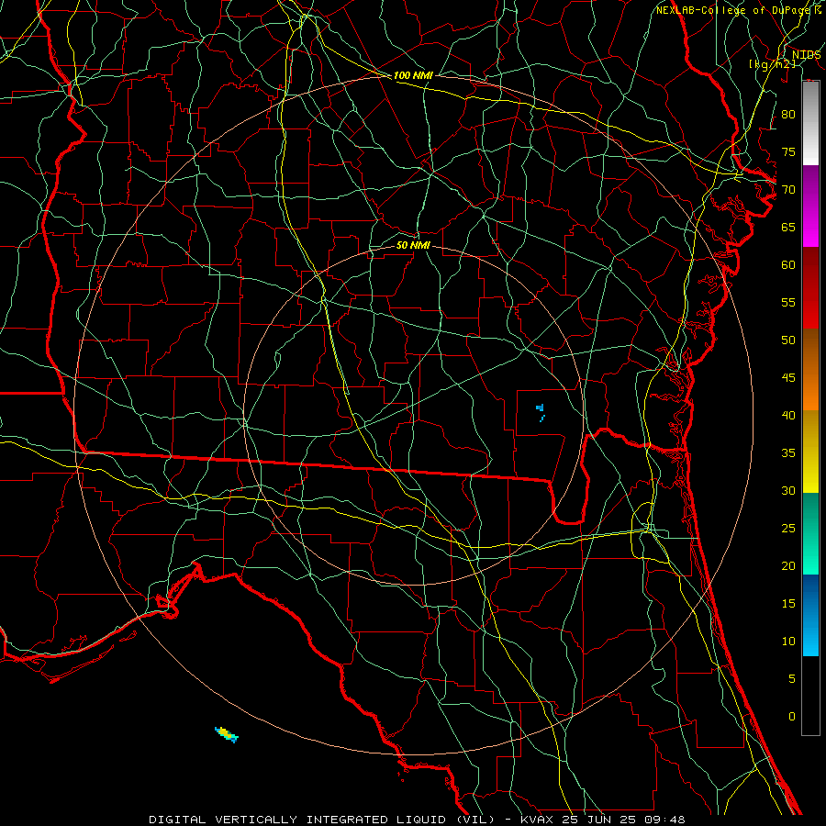
Task: Click the 25 value on the scale
Action: [x=788, y=528]
